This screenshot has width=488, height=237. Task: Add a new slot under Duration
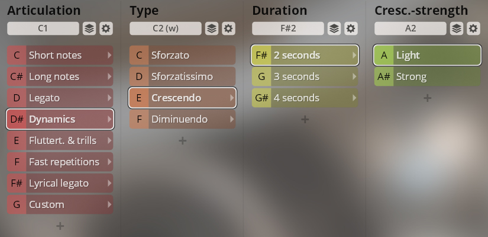tap(305, 119)
